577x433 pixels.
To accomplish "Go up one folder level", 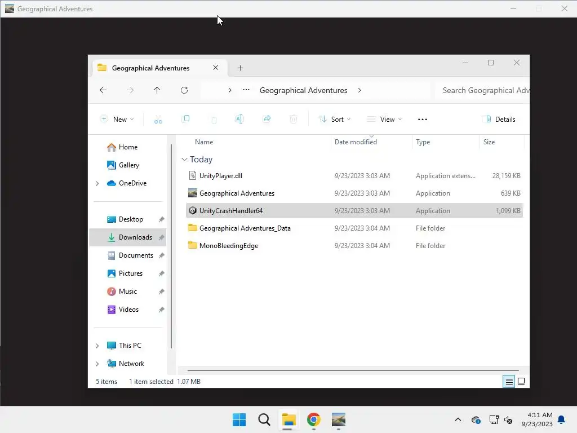I will (x=157, y=90).
